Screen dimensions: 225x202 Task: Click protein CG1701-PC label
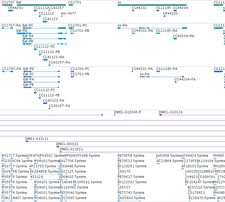(x=80, y=69)
